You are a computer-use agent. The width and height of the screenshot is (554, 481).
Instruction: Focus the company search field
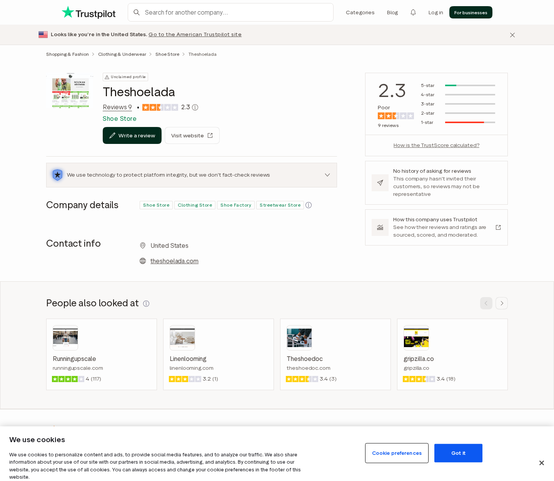(230, 12)
